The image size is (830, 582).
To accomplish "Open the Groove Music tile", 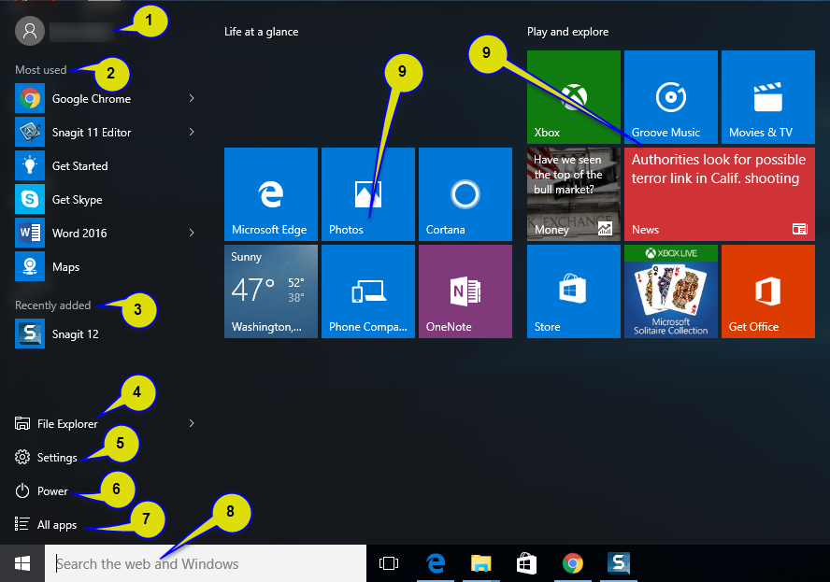I will tap(670, 96).
